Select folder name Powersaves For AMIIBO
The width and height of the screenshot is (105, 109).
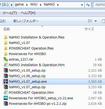27,54
